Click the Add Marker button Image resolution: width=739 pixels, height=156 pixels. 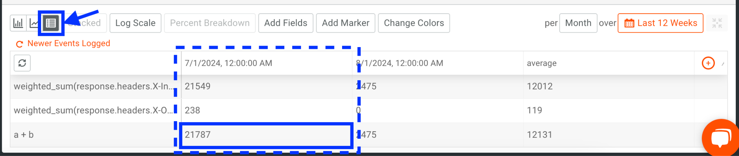click(345, 23)
